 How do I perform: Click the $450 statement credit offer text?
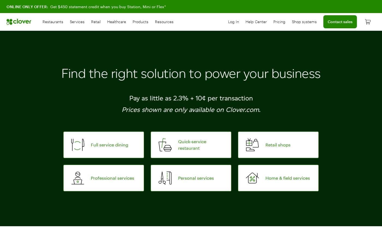click(x=108, y=7)
